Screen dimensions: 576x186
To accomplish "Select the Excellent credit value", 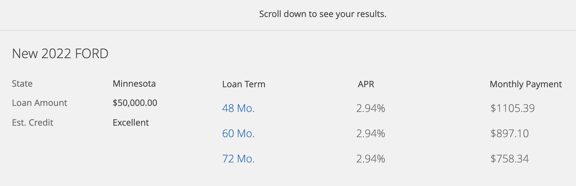I will pos(131,123).
